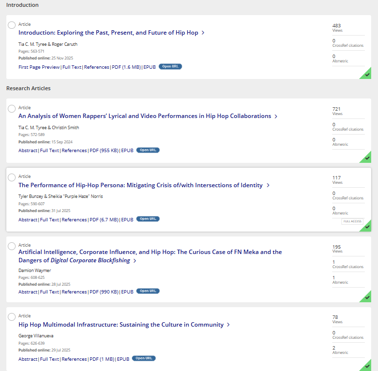Viewport: 378px width, 371px height.
Task: Open EPUB of Women Rappers' article
Action: [127, 151]
